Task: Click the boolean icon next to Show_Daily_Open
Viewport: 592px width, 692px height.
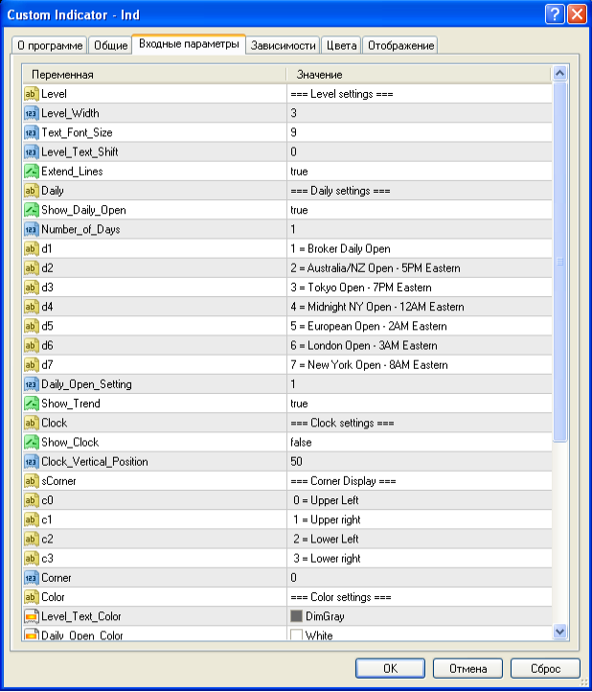Action: click(31, 210)
